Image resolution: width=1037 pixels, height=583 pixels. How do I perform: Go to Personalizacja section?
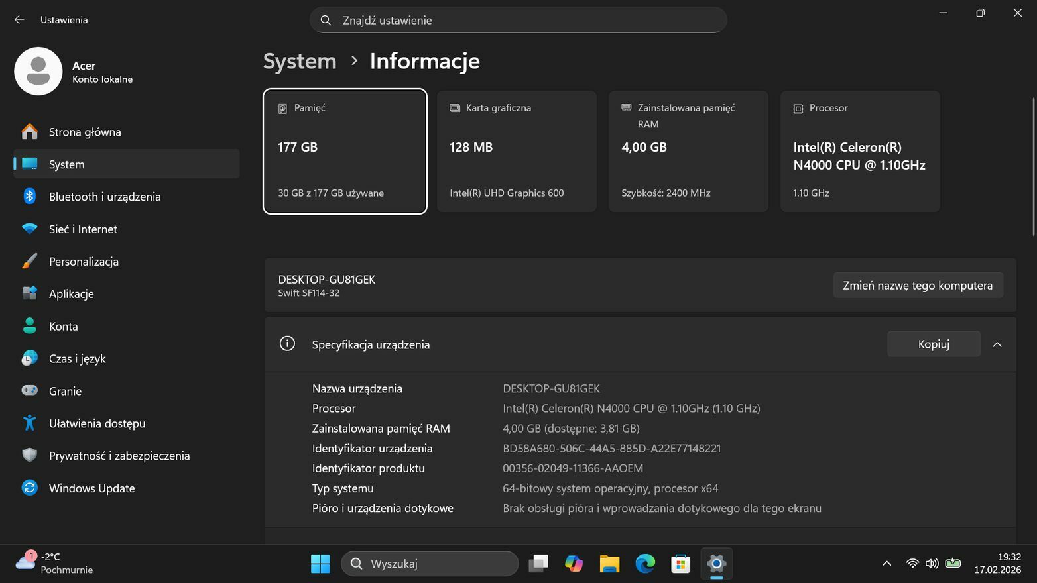point(84,262)
